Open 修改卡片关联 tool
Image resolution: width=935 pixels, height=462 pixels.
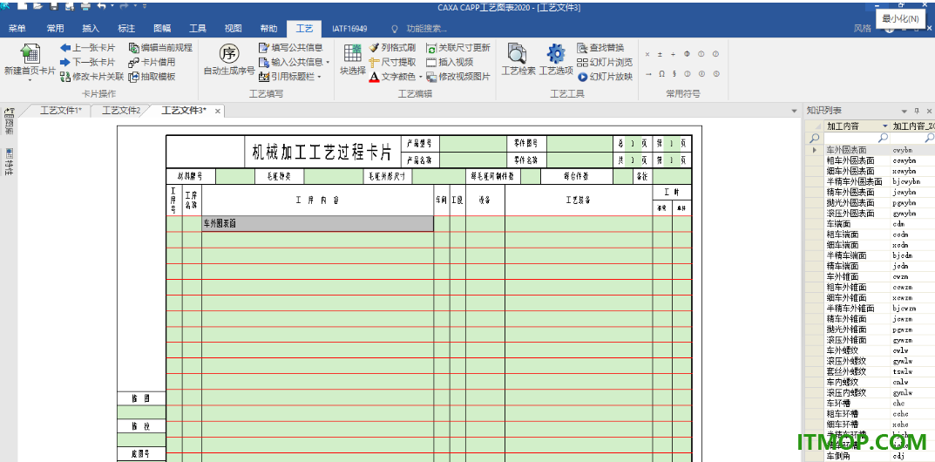point(91,77)
